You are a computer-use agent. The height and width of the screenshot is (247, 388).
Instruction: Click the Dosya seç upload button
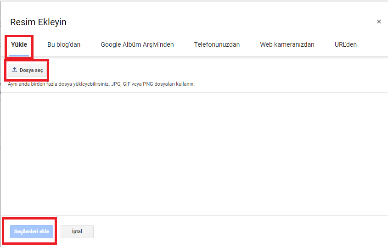(x=27, y=71)
